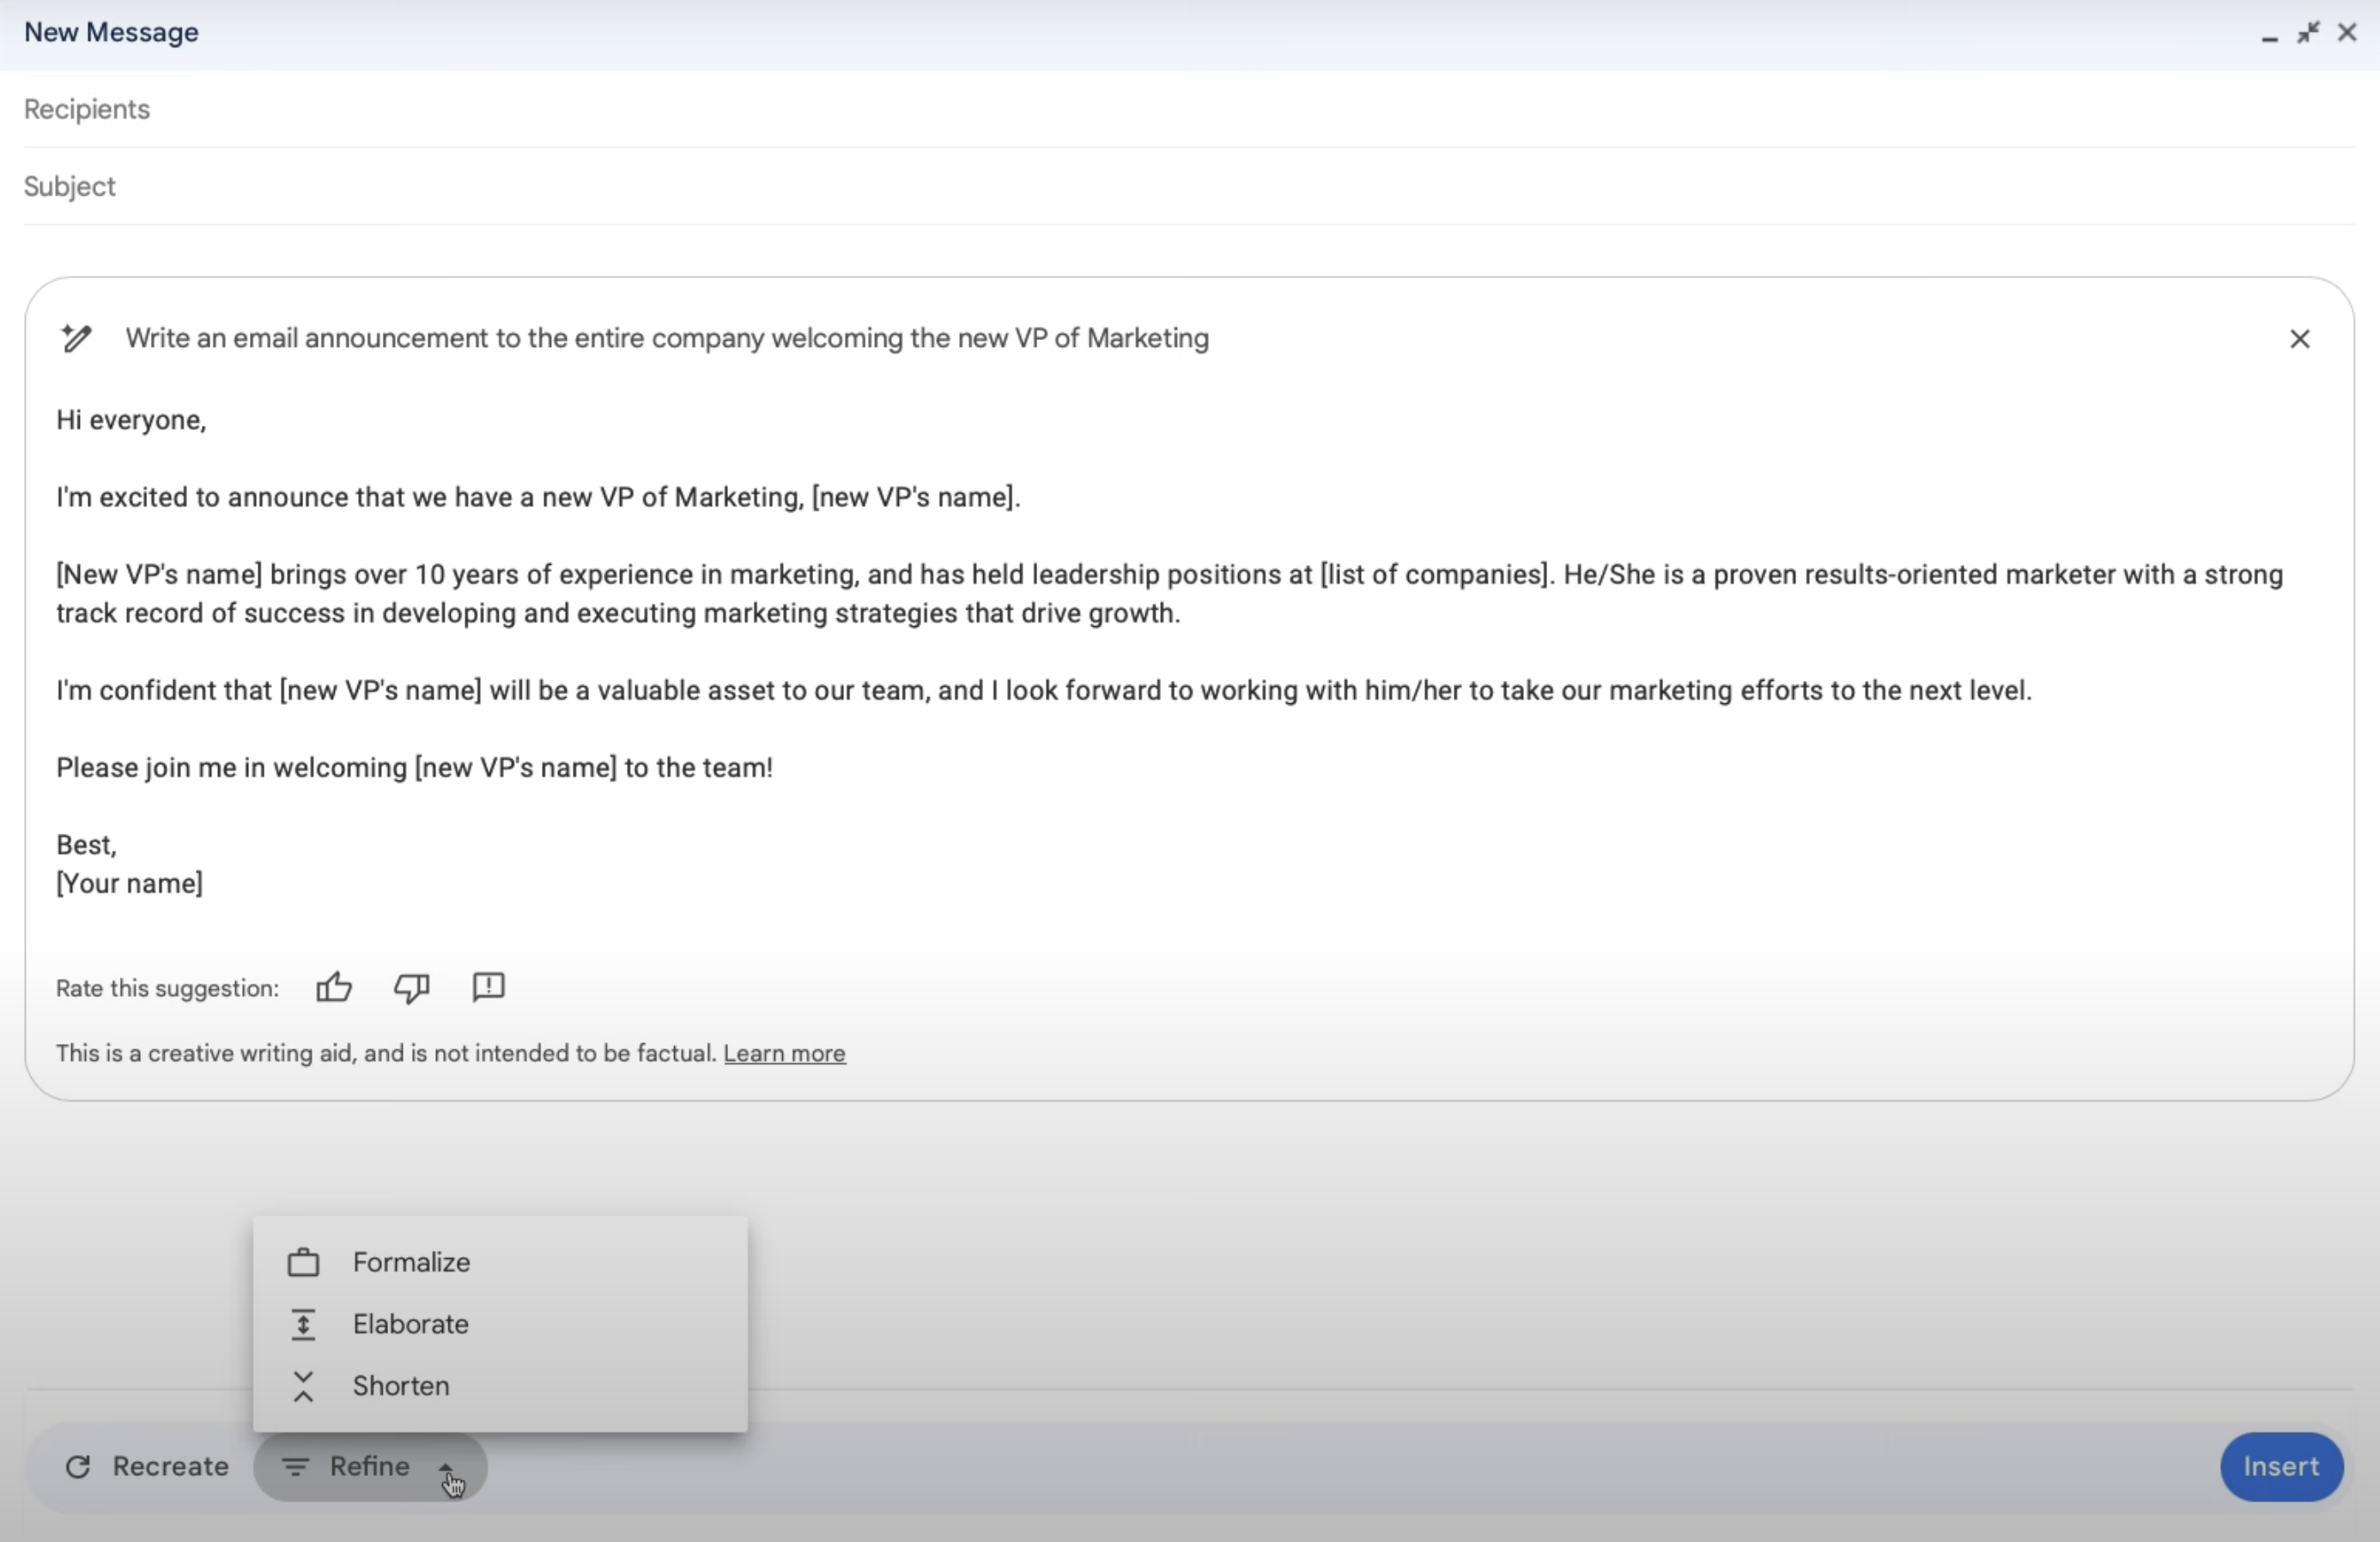Click the thumbs up rating icon

tap(334, 988)
